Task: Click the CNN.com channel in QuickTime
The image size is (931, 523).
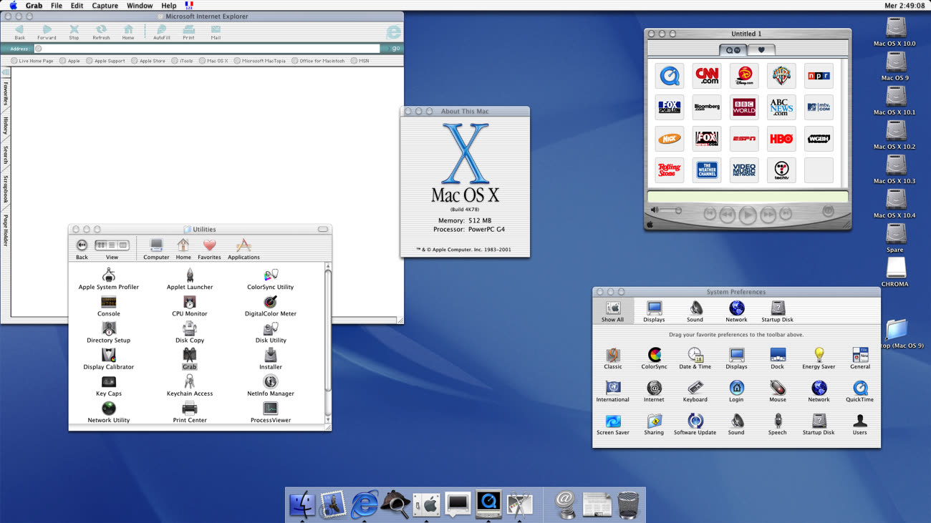Action: (x=707, y=76)
